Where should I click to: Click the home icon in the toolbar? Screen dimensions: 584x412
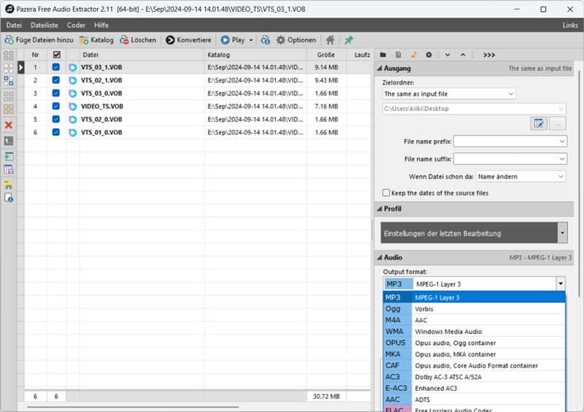330,40
